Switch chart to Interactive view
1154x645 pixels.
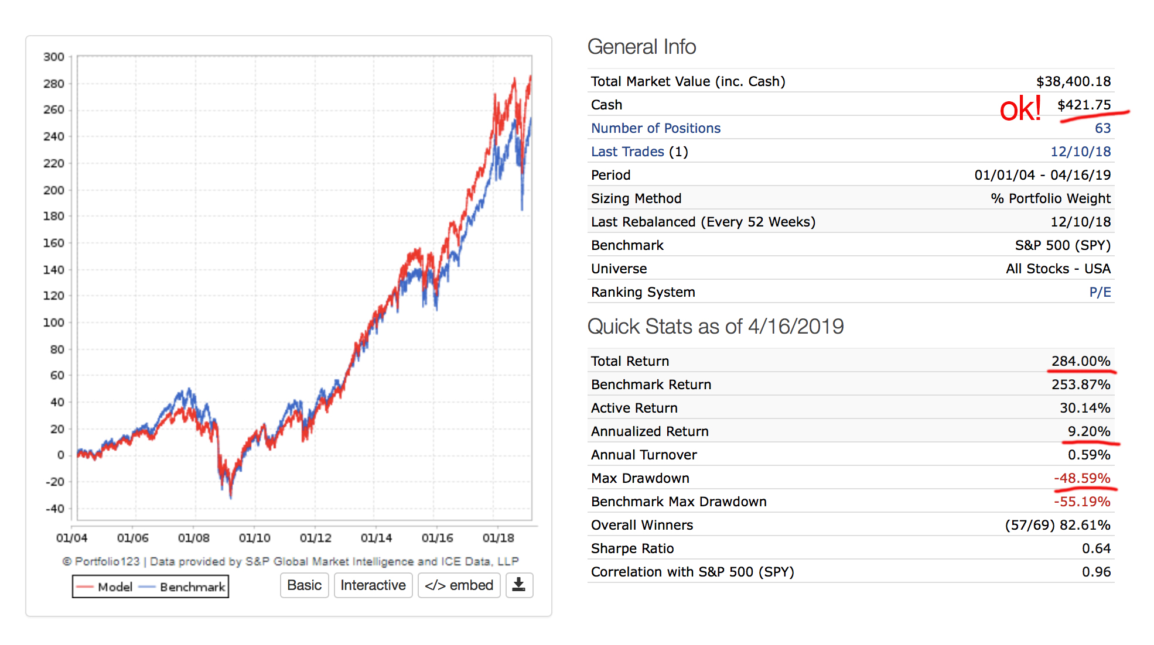[373, 585]
